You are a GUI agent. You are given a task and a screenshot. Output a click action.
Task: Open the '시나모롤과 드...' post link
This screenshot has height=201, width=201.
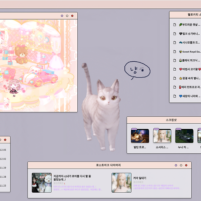190,43
